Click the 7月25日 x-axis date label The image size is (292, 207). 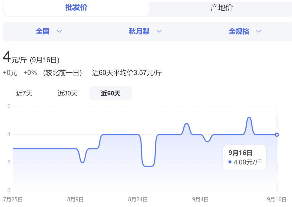pos(13,199)
